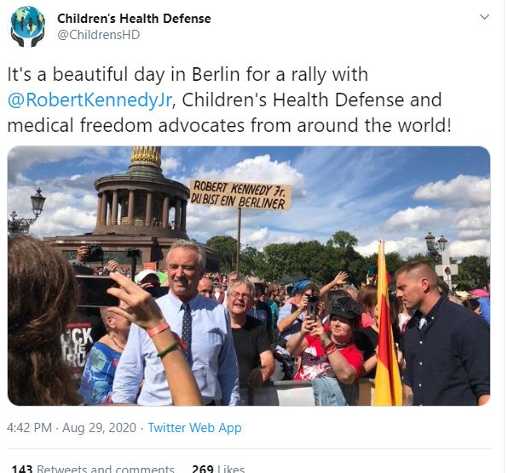
Task: Open the tweet options chevron menu
Action: tap(484, 17)
